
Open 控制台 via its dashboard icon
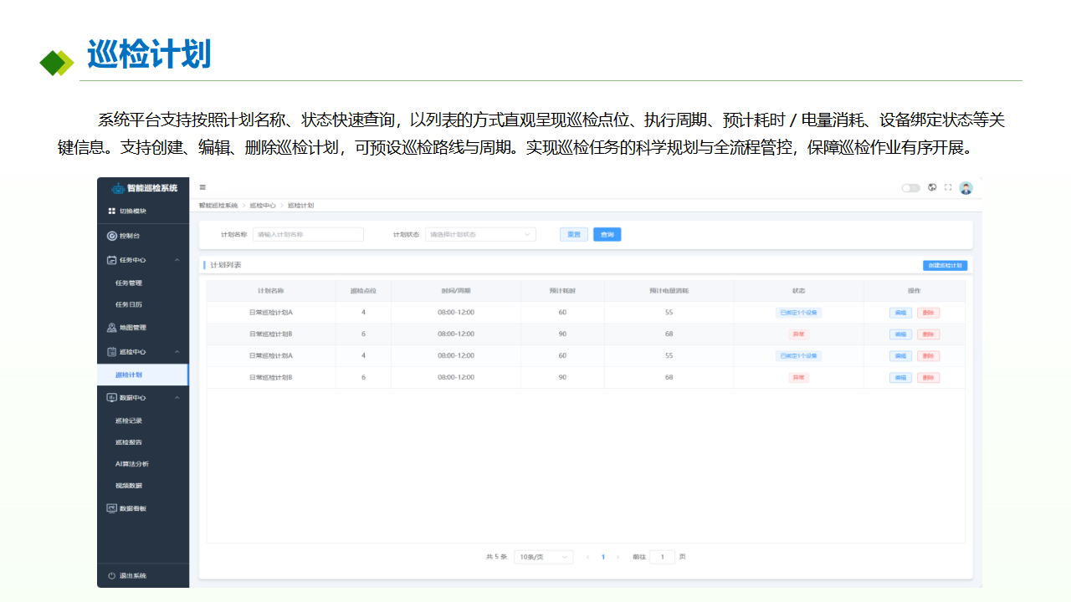pyautogui.click(x=112, y=237)
